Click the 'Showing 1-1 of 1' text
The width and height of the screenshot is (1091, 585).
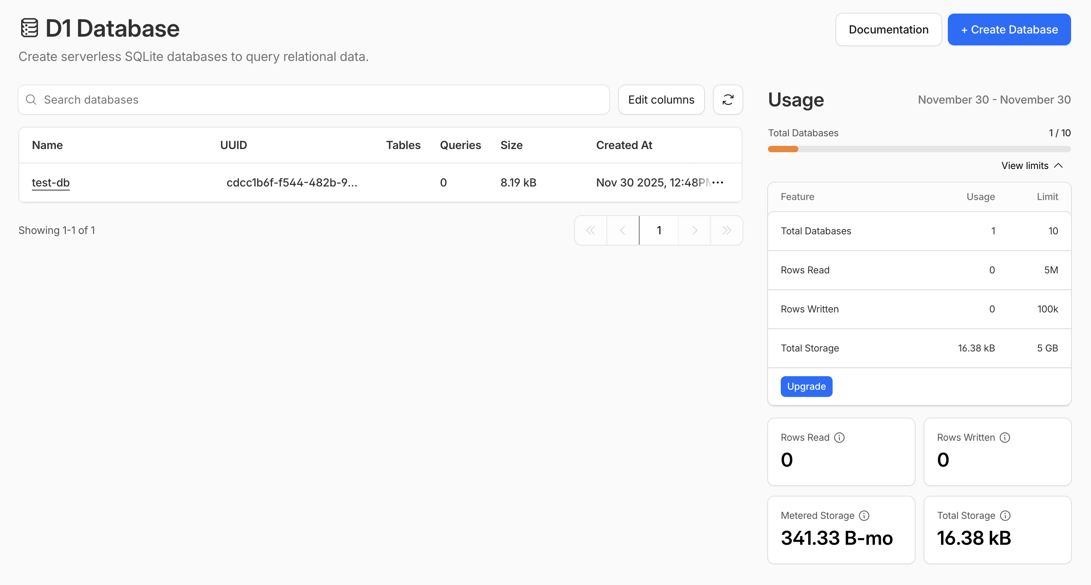(57, 230)
